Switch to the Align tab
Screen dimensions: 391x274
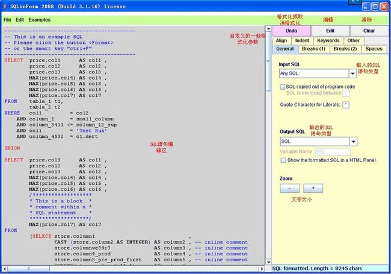282,41
